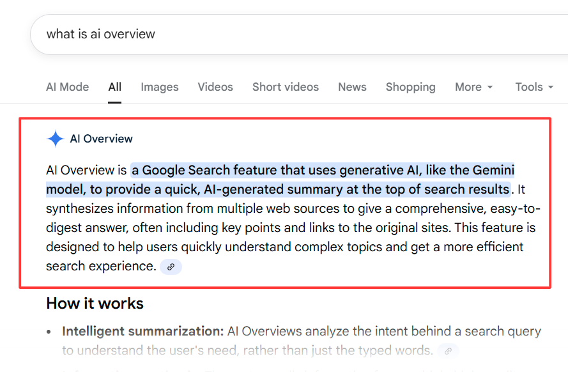Open the More dropdown
Screen dimensions: 568x372
473,87
